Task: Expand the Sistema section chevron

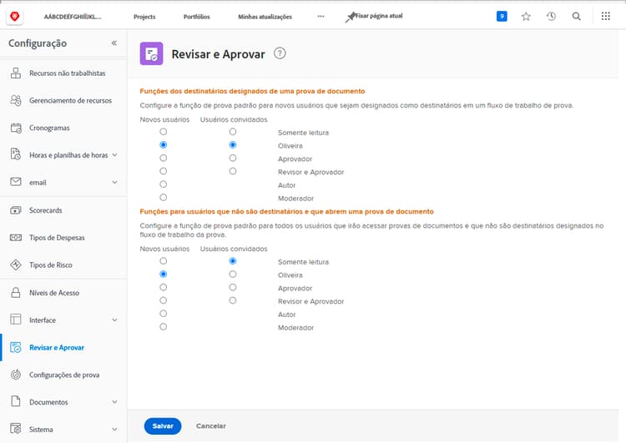Action: tap(115, 430)
